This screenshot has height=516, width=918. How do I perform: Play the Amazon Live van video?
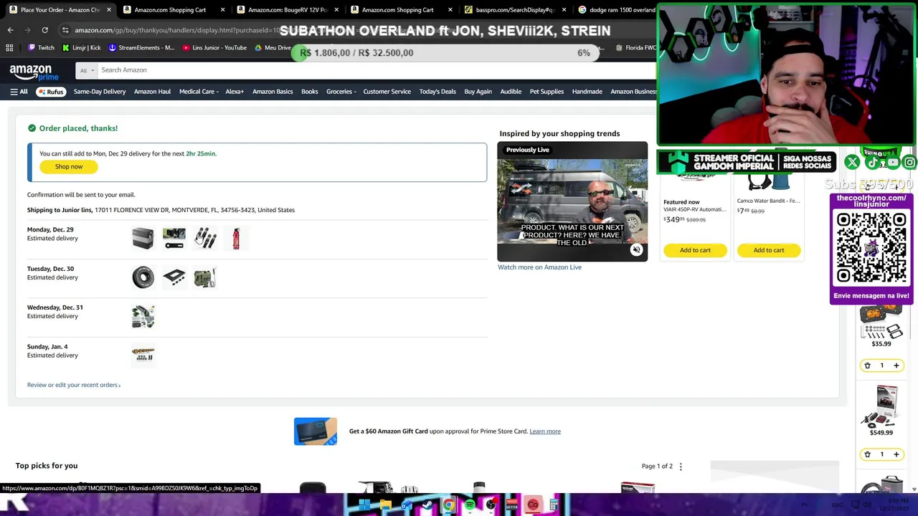[572, 202]
